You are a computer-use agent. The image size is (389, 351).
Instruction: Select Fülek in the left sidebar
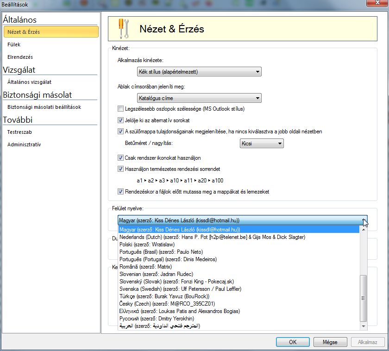point(14,44)
